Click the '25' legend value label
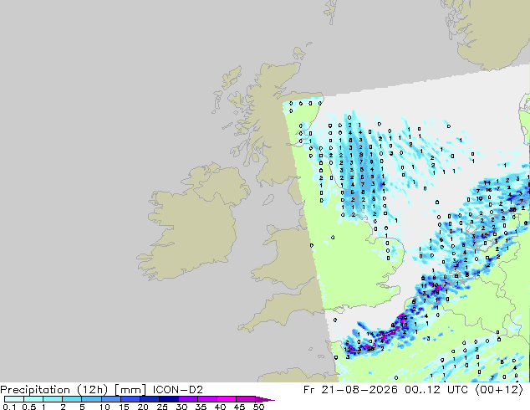 point(162,407)
